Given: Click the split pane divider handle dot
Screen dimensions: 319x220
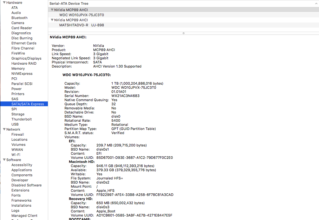Looking at the screenshot, I should [184, 33].
